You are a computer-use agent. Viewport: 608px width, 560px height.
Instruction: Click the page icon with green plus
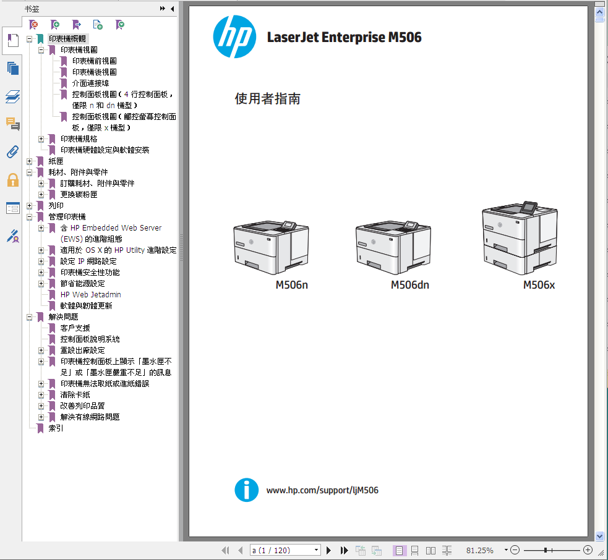98,25
